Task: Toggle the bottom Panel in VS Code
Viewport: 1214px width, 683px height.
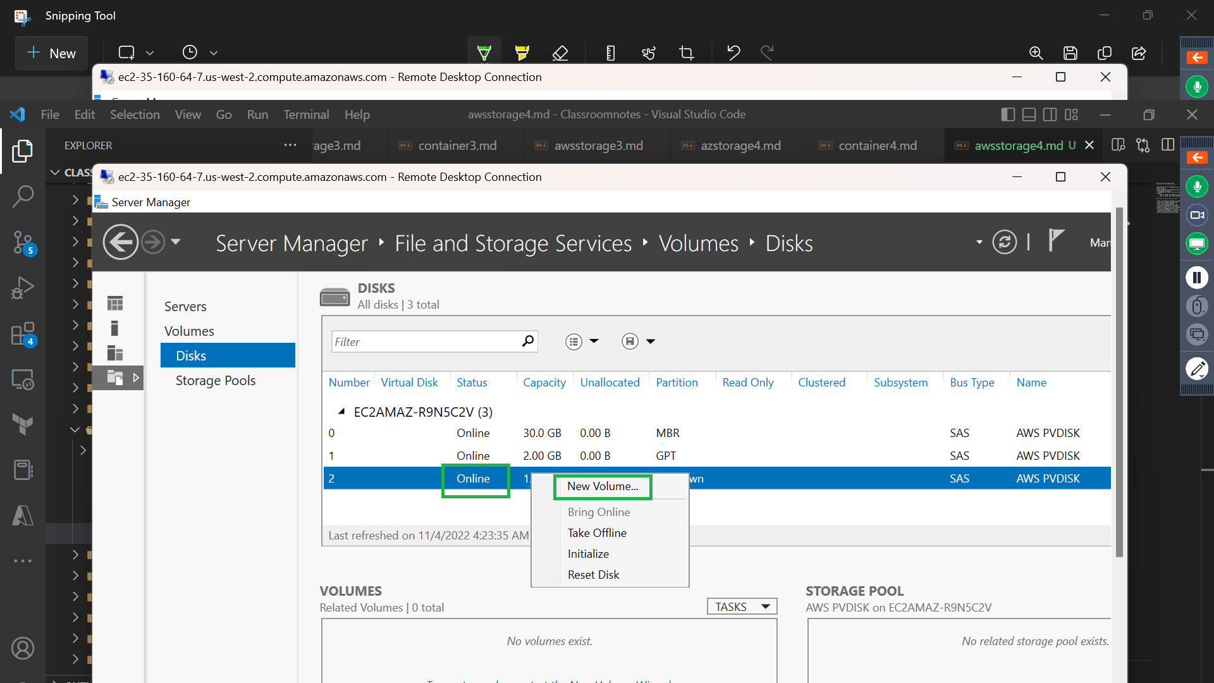Action: [1029, 114]
